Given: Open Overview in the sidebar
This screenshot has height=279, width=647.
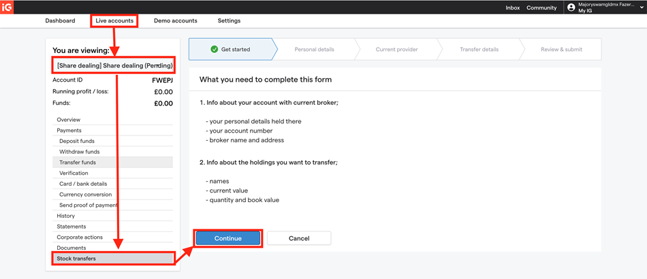Looking at the screenshot, I should click(112, 120).
